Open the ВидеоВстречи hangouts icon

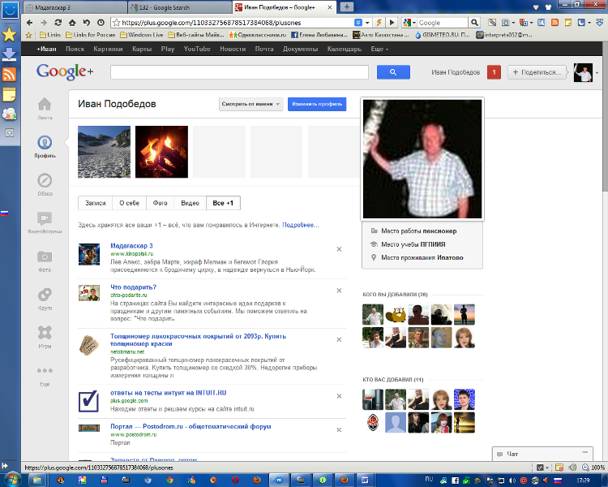coord(45,218)
